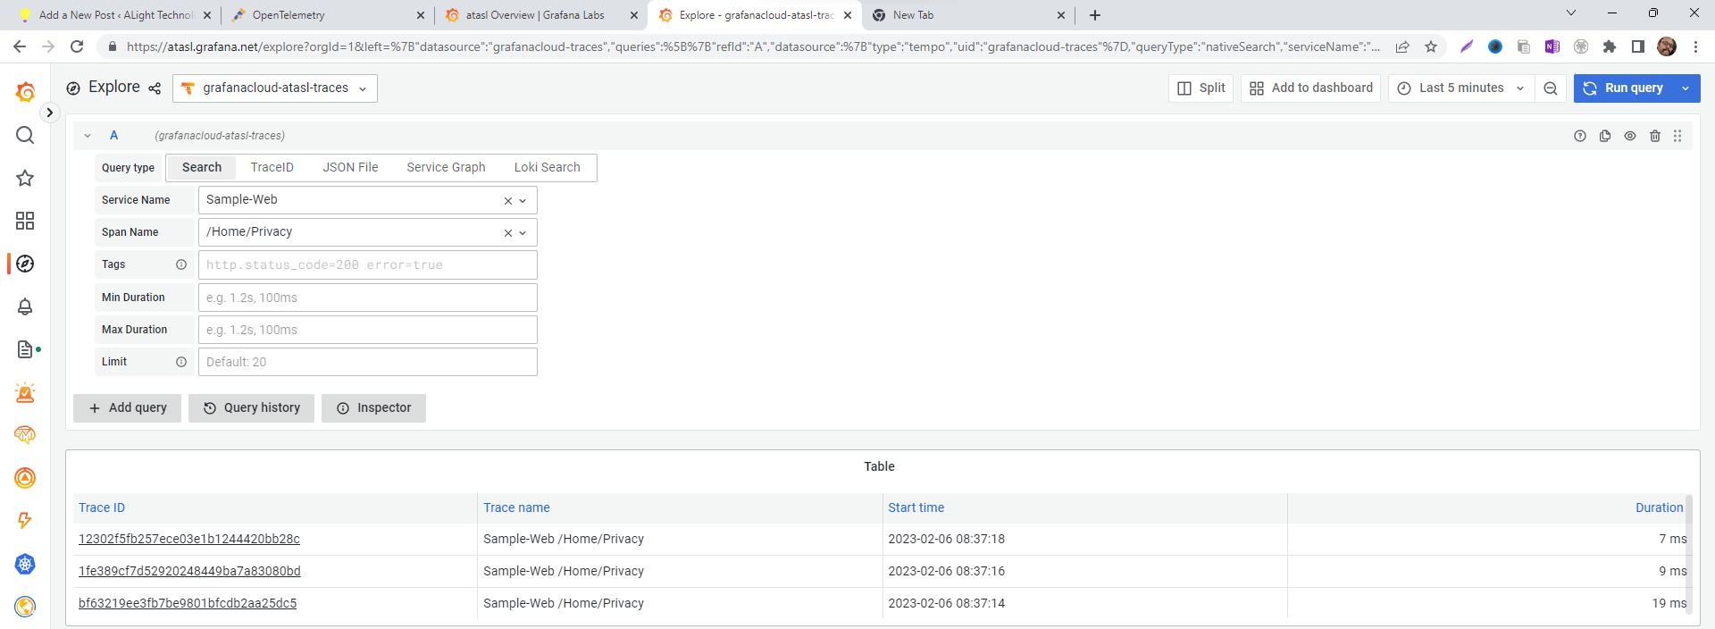The width and height of the screenshot is (1715, 629).
Task: Open the browser tab search chevron
Action: (1571, 13)
